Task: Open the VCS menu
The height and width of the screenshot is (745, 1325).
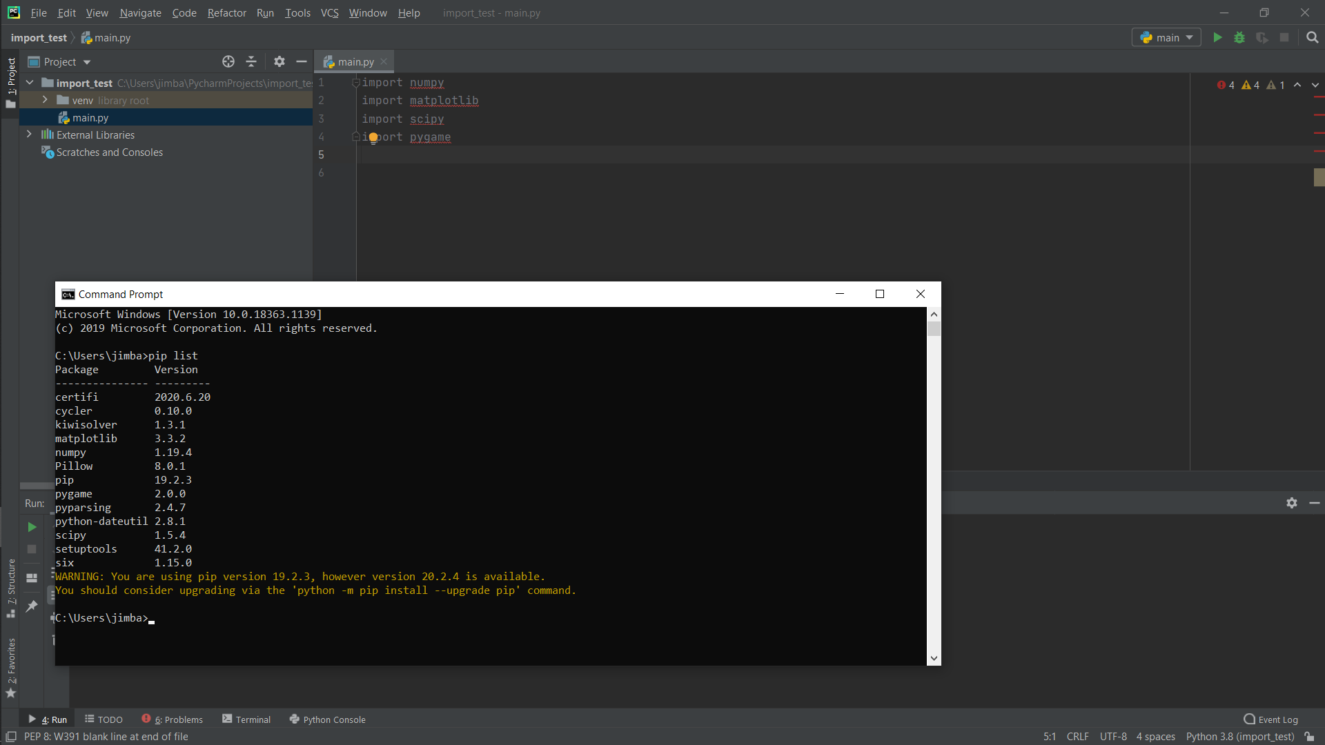Action: click(x=330, y=12)
